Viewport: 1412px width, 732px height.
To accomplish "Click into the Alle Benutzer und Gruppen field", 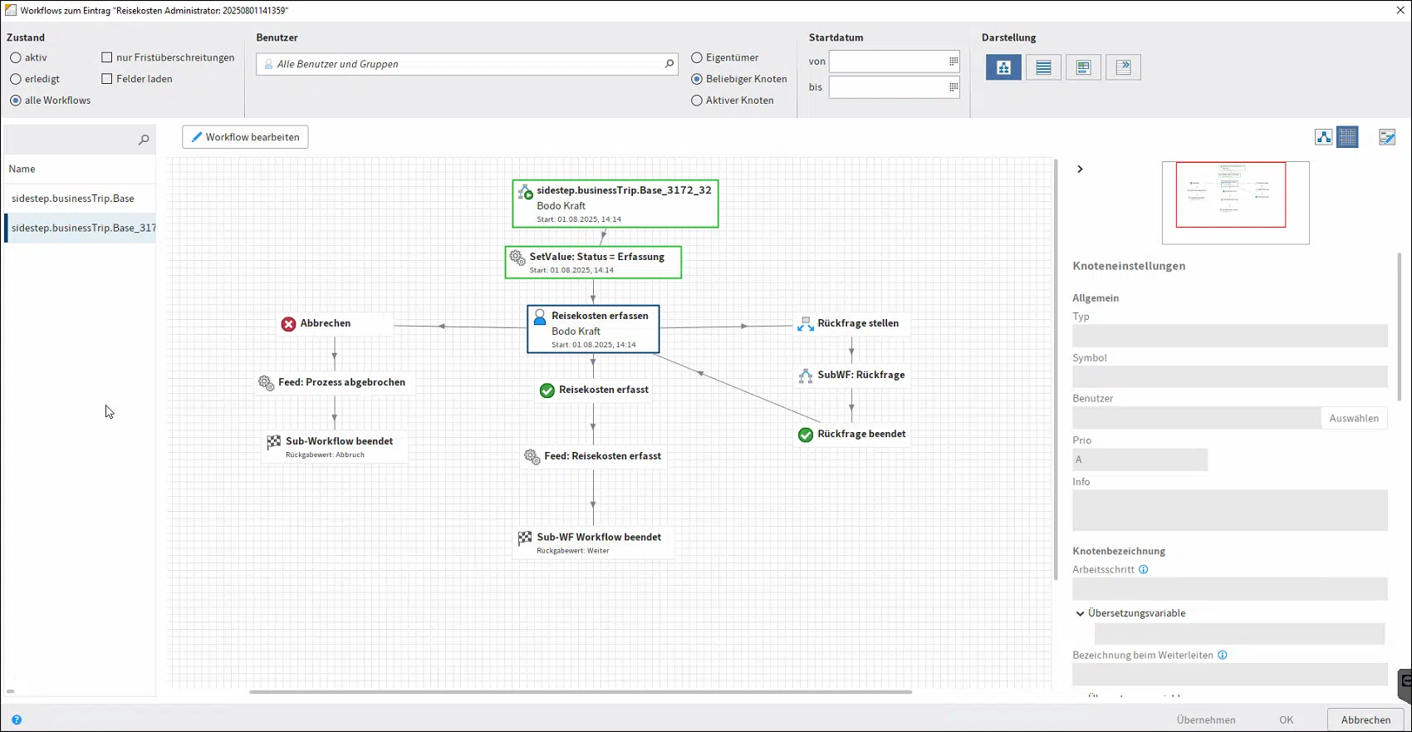I will (x=465, y=64).
